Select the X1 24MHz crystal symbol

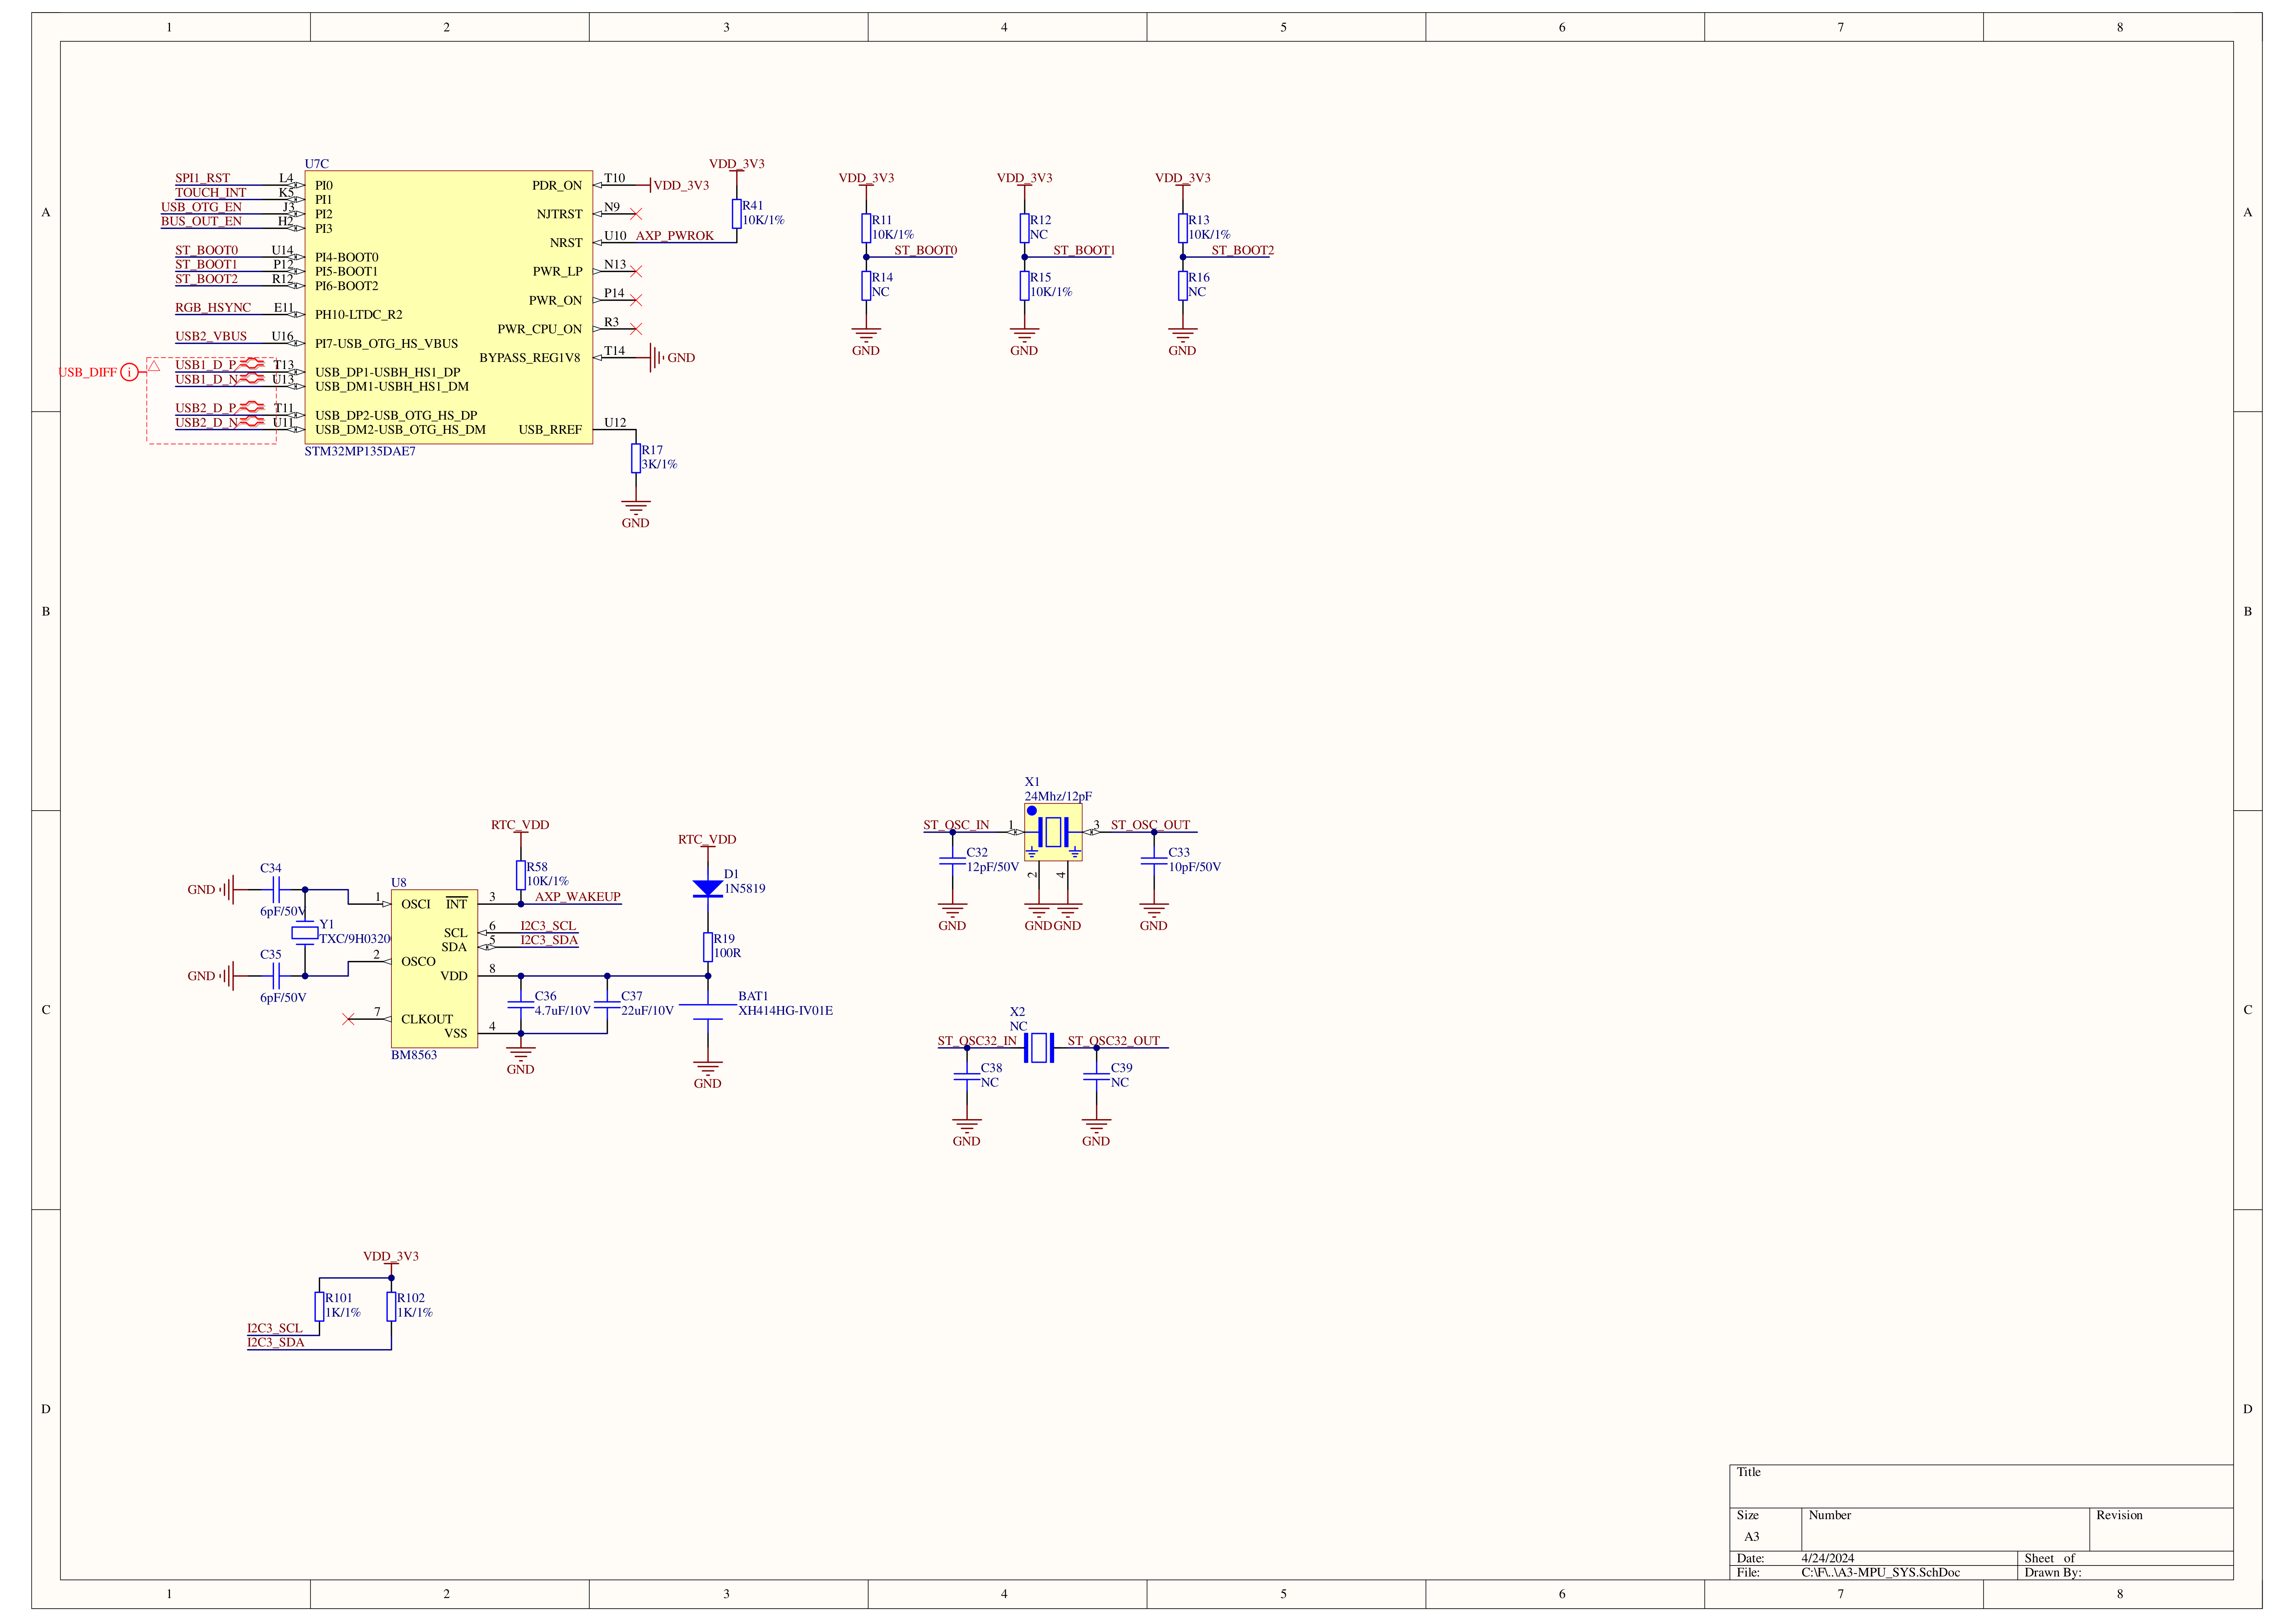1053,832
